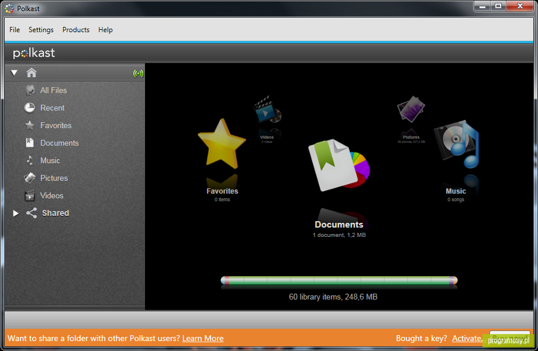Click the Videos clapperboard icon in sidebar

(30, 195)
